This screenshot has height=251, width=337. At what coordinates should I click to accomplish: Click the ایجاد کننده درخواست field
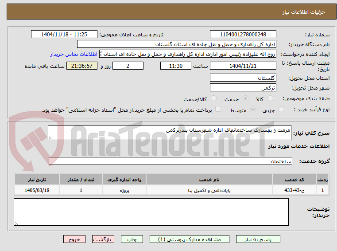point(188,54)
